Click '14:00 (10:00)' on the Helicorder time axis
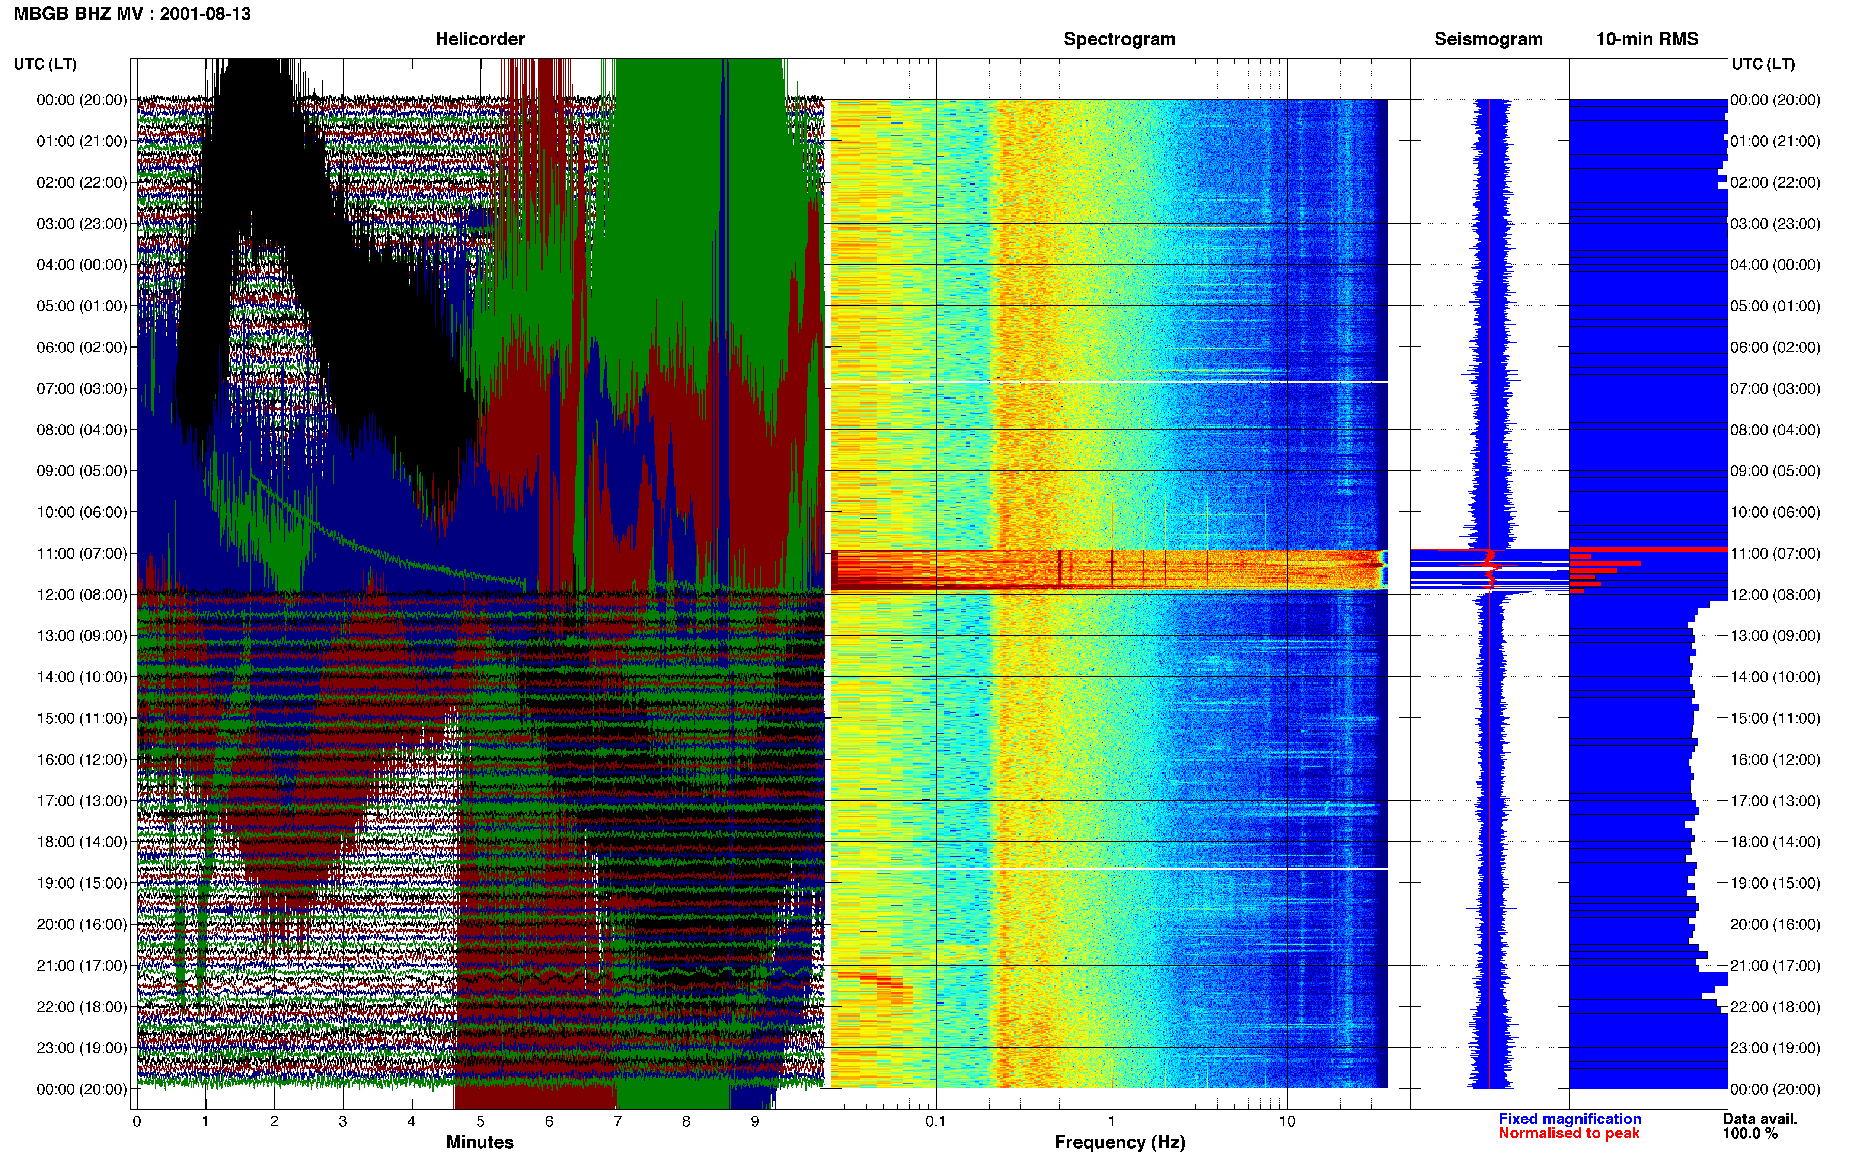 pyautogui.click(x=82, y=678)
